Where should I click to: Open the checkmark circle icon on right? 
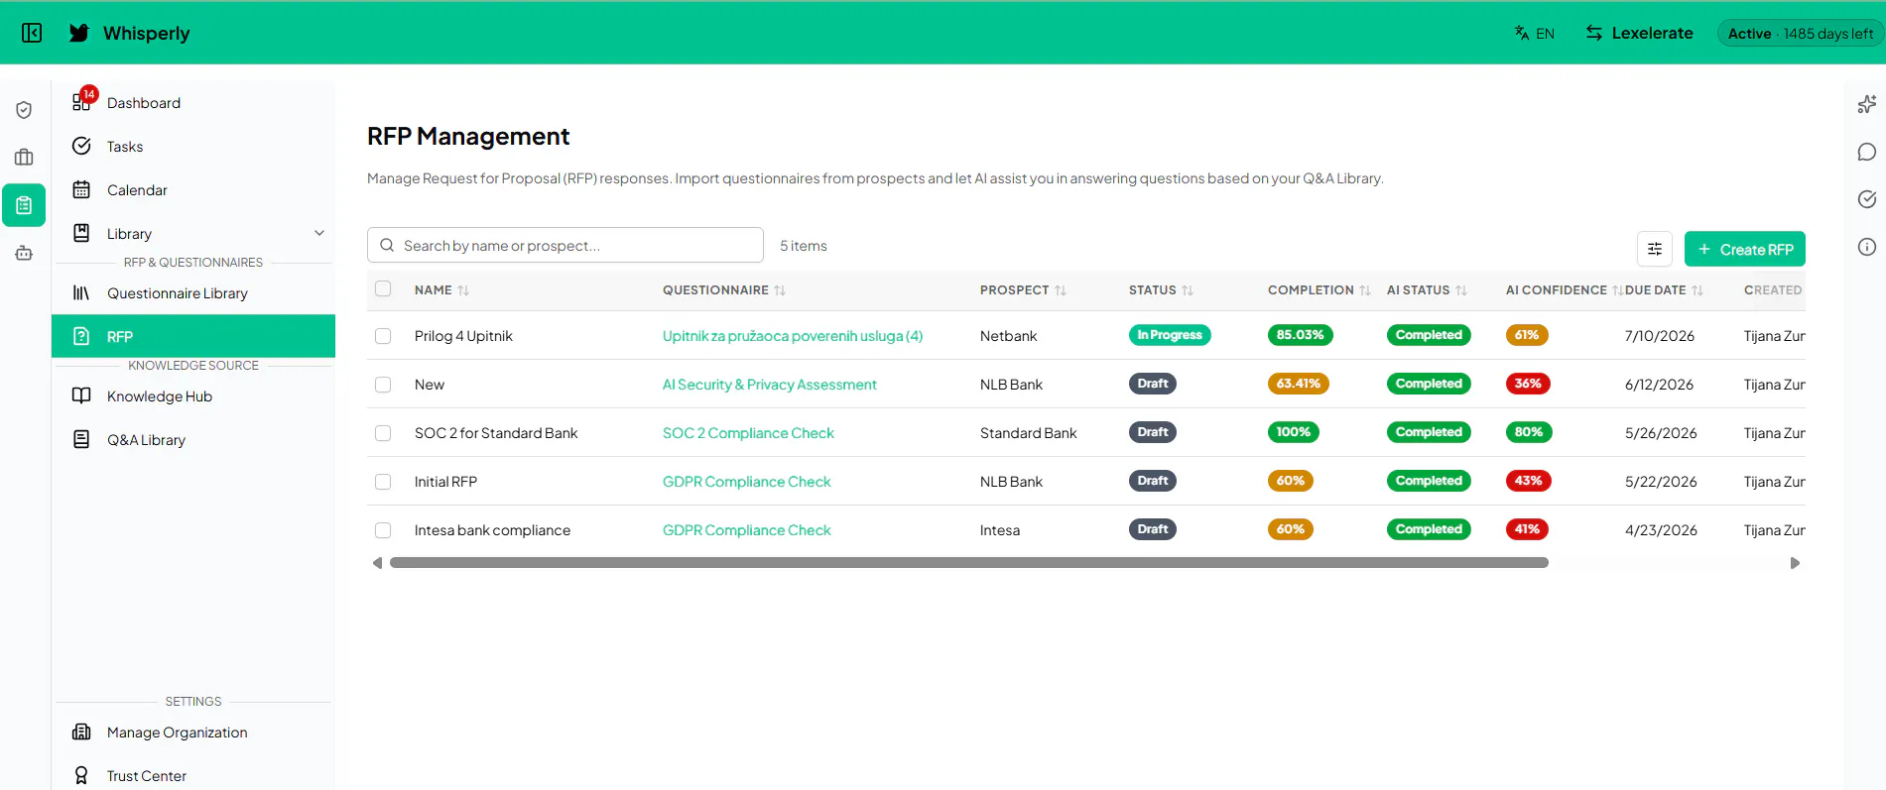(x=1867, y=199)
